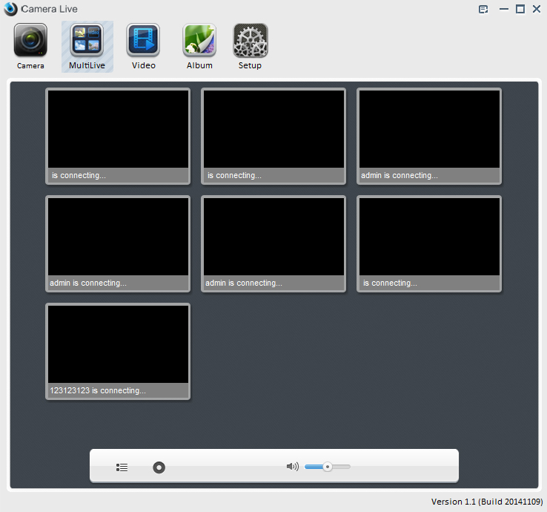Select the 123123123 camera feed
The height and width of the screenshot is (512, 547).
coord(118,344)
